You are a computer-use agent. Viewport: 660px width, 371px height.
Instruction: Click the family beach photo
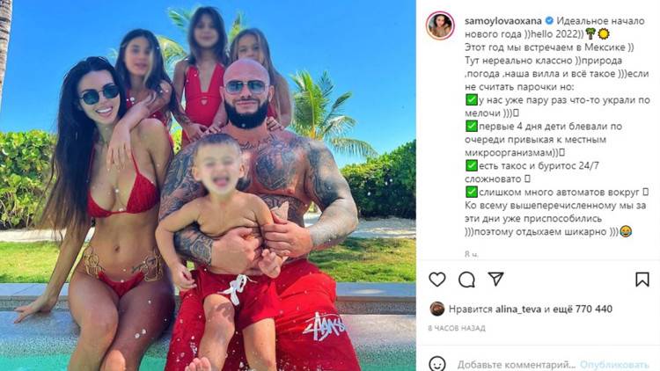pyautogui.click(x=208, y=185)
